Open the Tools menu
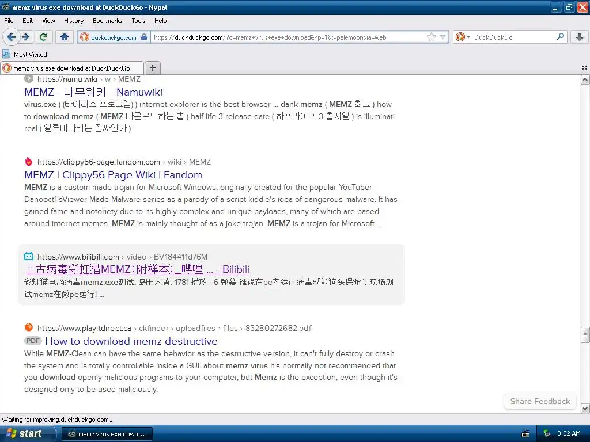590x442 pixels. click(138, 21)
